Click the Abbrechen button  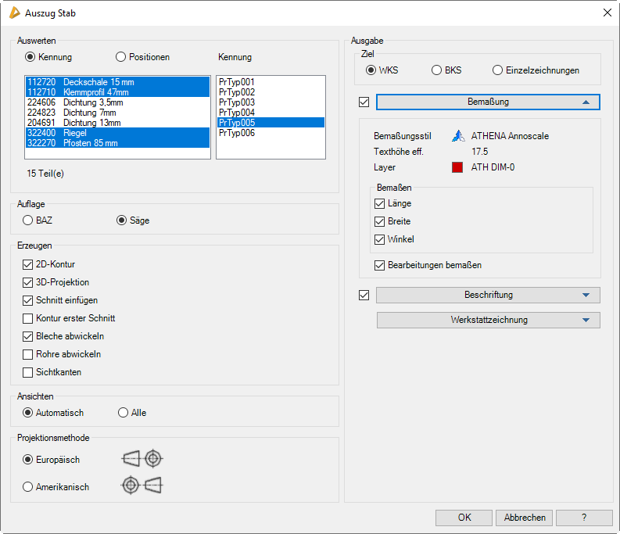coord(524,518)
